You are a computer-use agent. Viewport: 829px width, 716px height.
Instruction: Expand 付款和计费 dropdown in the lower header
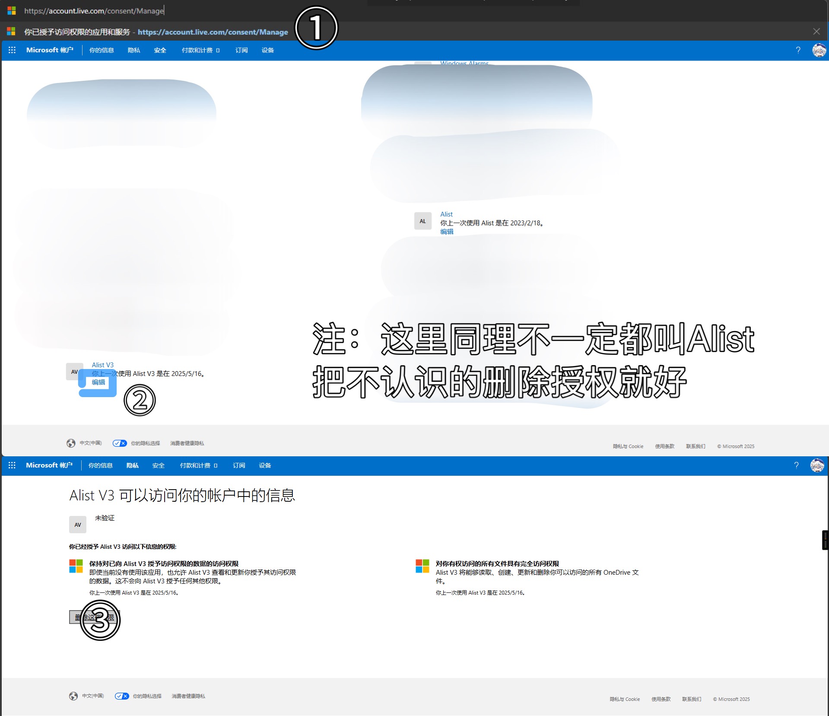click(198, 465)
